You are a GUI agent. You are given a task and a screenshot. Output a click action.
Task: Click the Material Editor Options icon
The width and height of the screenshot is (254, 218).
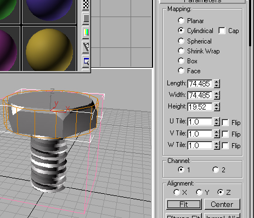click(x=86, y=61)
